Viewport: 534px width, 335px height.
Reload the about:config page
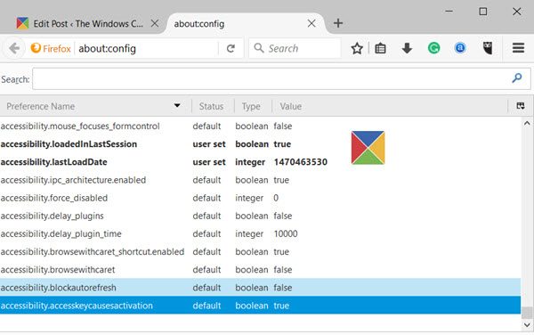click(x=231, y=48)
